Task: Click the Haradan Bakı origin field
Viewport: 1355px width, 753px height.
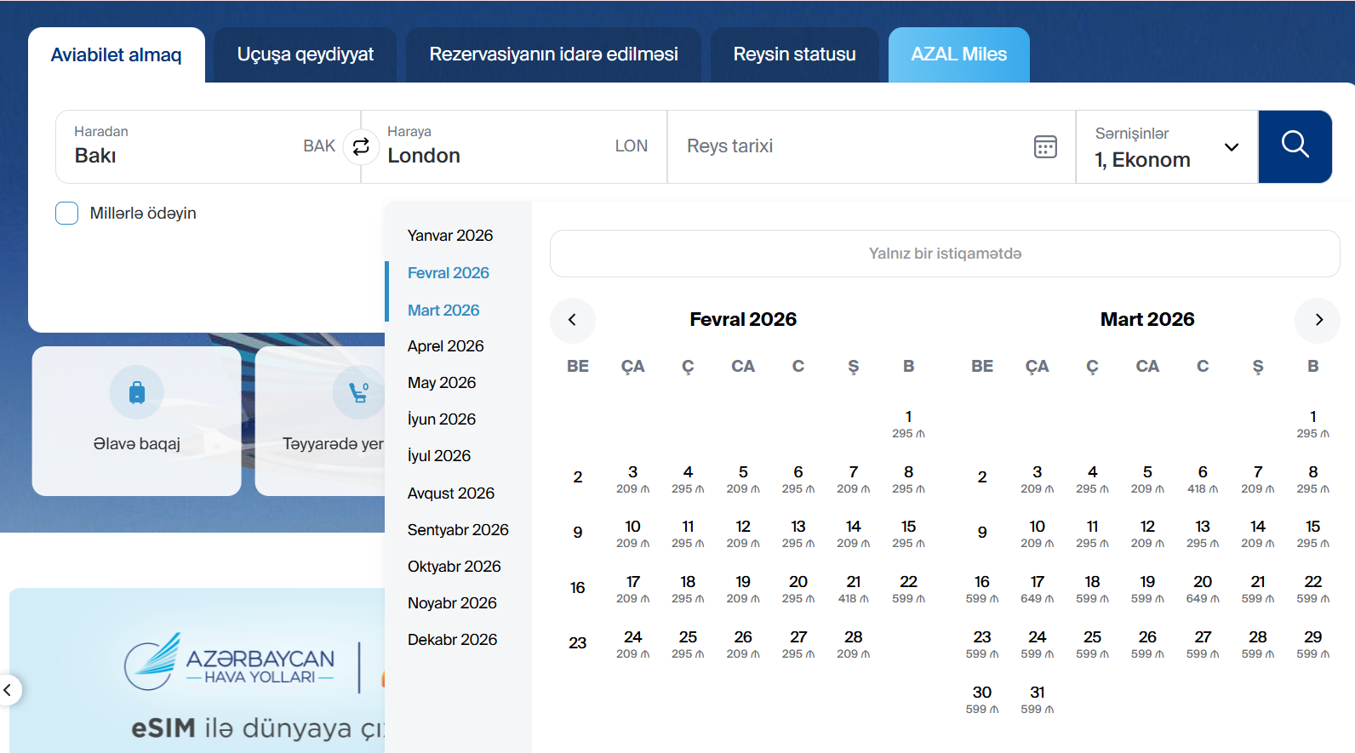Action: coord(196,146)
